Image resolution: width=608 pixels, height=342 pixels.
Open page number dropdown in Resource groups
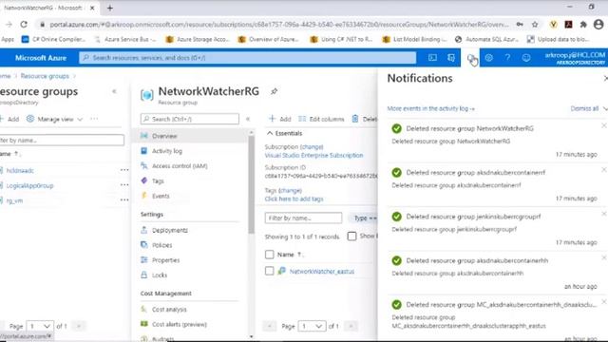40,326
